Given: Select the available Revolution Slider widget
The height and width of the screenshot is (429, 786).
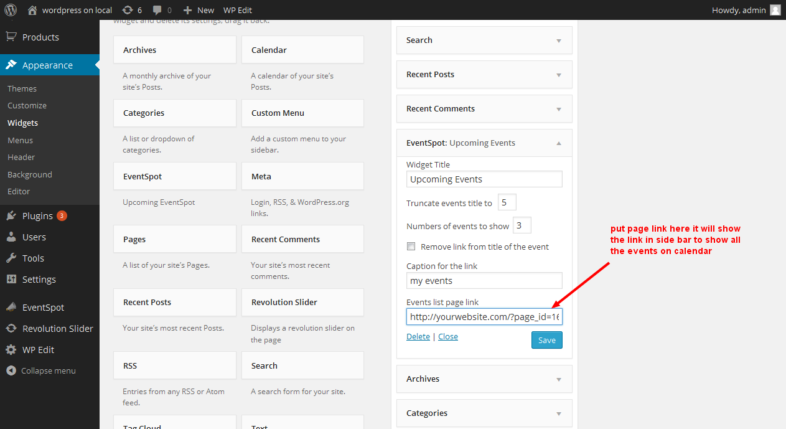Looking at the screenshot, I should [x=302, y=302].
